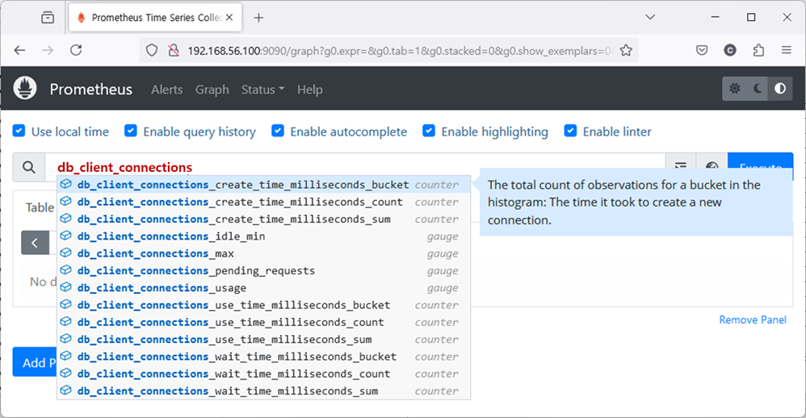
Task: Close the Prometheus browser tab
Action: point(229,18)
